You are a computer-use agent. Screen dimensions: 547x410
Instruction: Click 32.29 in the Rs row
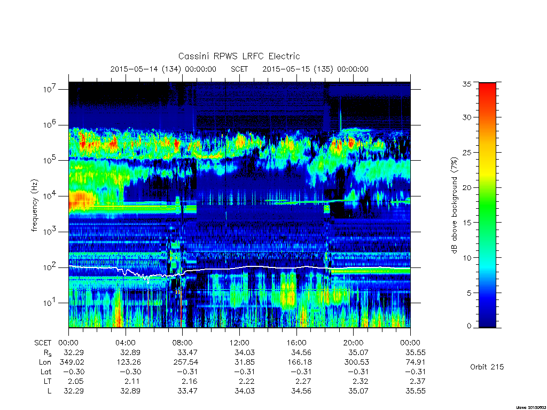(74, 352)
